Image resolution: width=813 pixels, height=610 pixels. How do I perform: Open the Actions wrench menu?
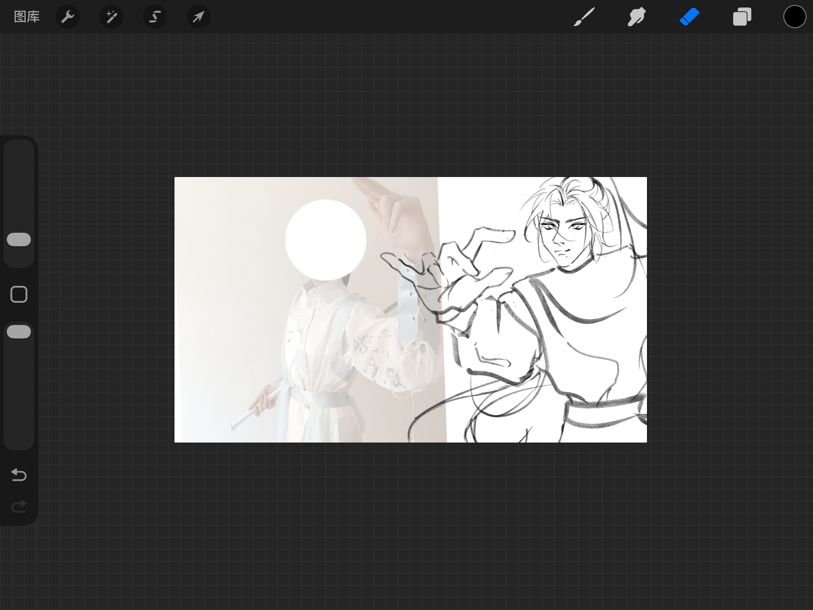coord(68,17)
